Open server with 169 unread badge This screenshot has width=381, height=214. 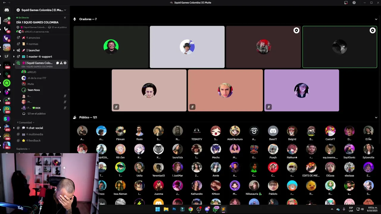pos(7,137)
